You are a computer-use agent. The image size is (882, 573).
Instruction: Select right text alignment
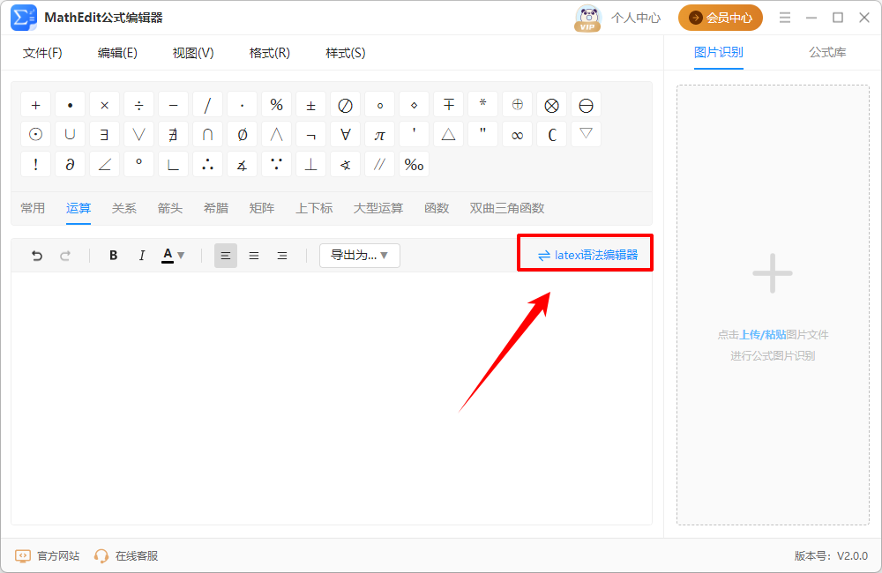coord(282,256)
